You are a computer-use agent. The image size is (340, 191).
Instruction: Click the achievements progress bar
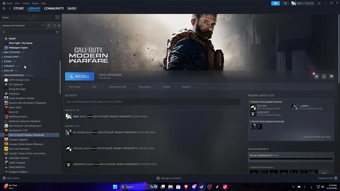(x=291, y=159)
